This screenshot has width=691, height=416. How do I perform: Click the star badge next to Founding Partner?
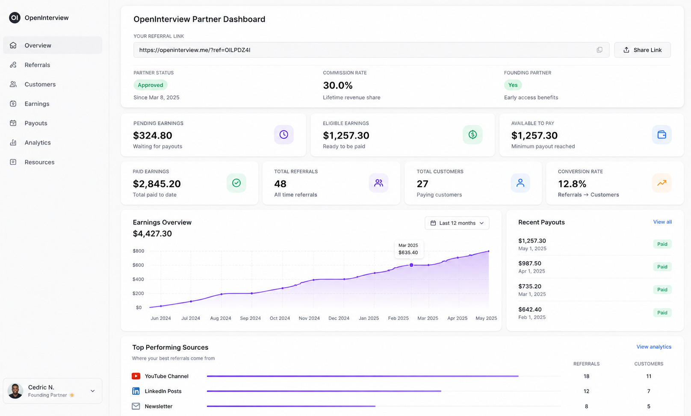72,395
